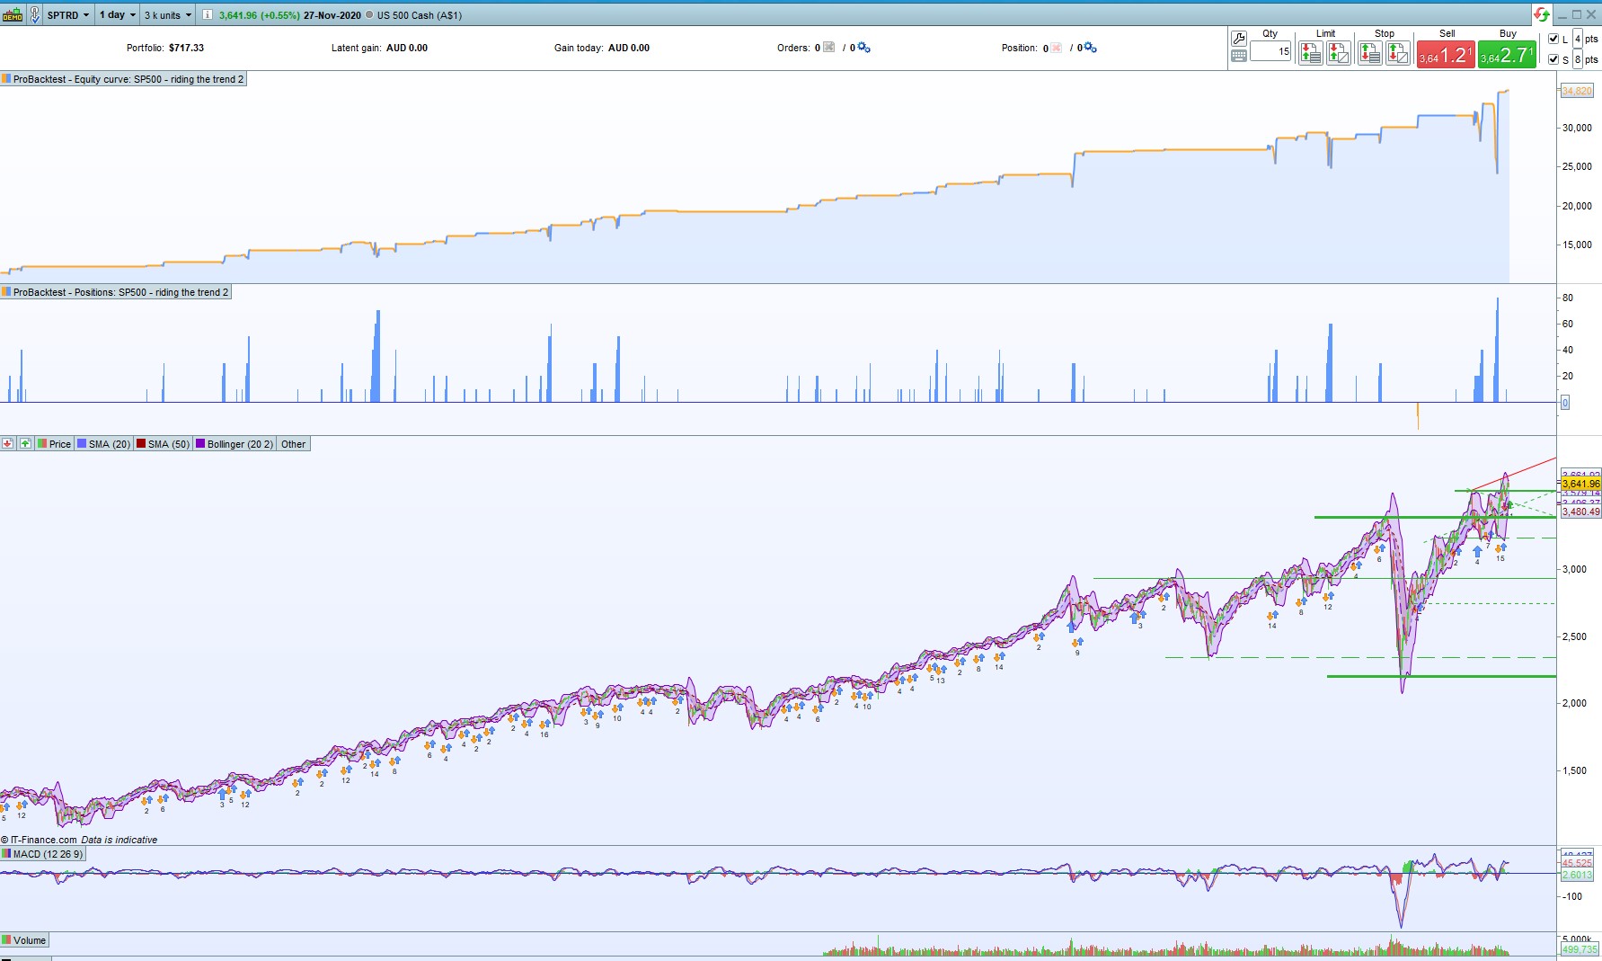Open the Orders settings gears icon

(x=863, y=48)
